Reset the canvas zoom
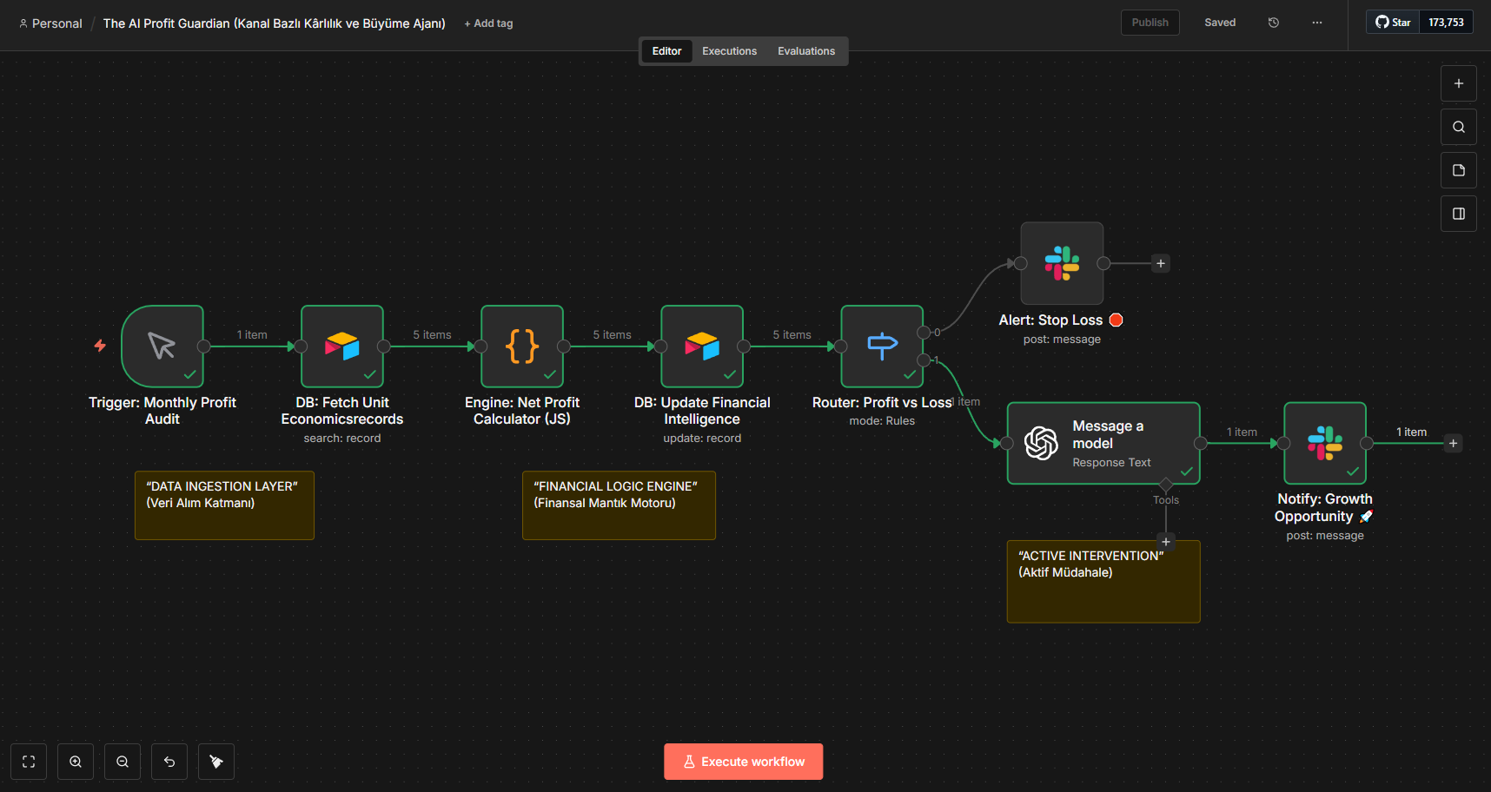 click(169, 762)
